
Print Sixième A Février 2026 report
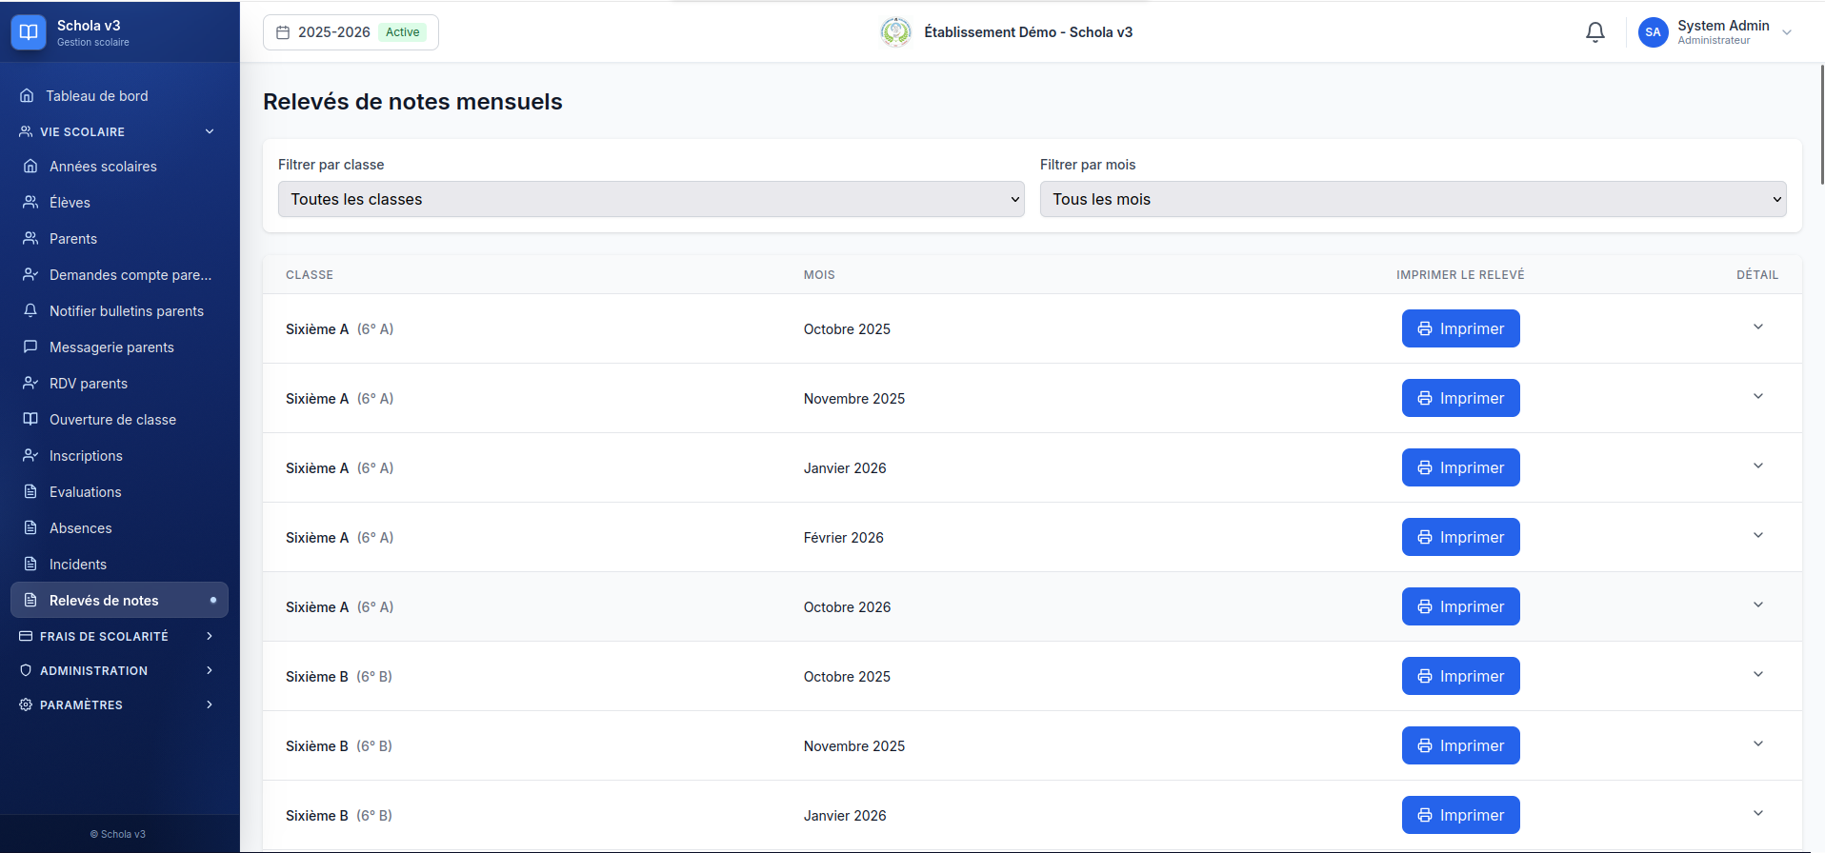(1460, 537)
